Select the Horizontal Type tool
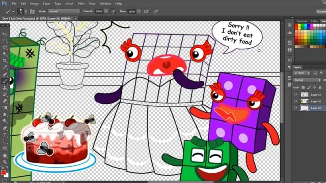Screen dimensions: 326x183 pos(5,135)
